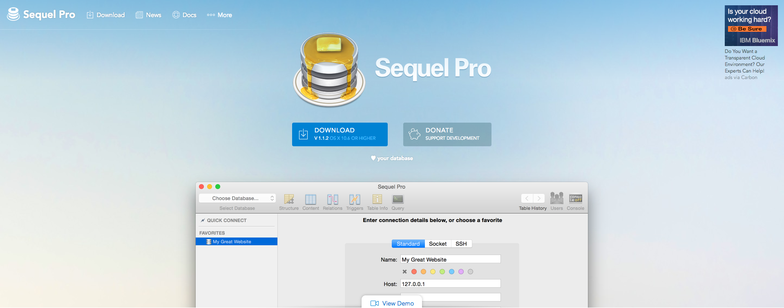The width and height of the screenshot is (784, 308).
Task: Click the Host input field
Action: [x=450, y=284]
